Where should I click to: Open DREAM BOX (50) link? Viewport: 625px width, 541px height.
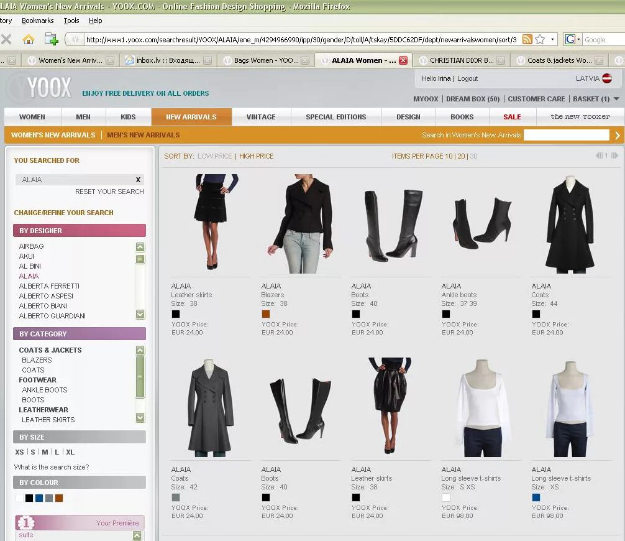coord(473,99)
